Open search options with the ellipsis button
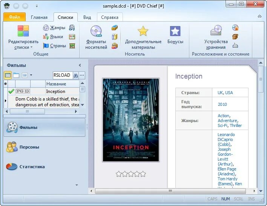Screen dimensions: 267x206 click(x=82, y=75)
